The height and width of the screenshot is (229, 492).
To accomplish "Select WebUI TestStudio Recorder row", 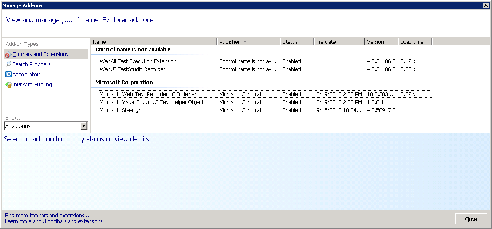I will coord(265,69).
